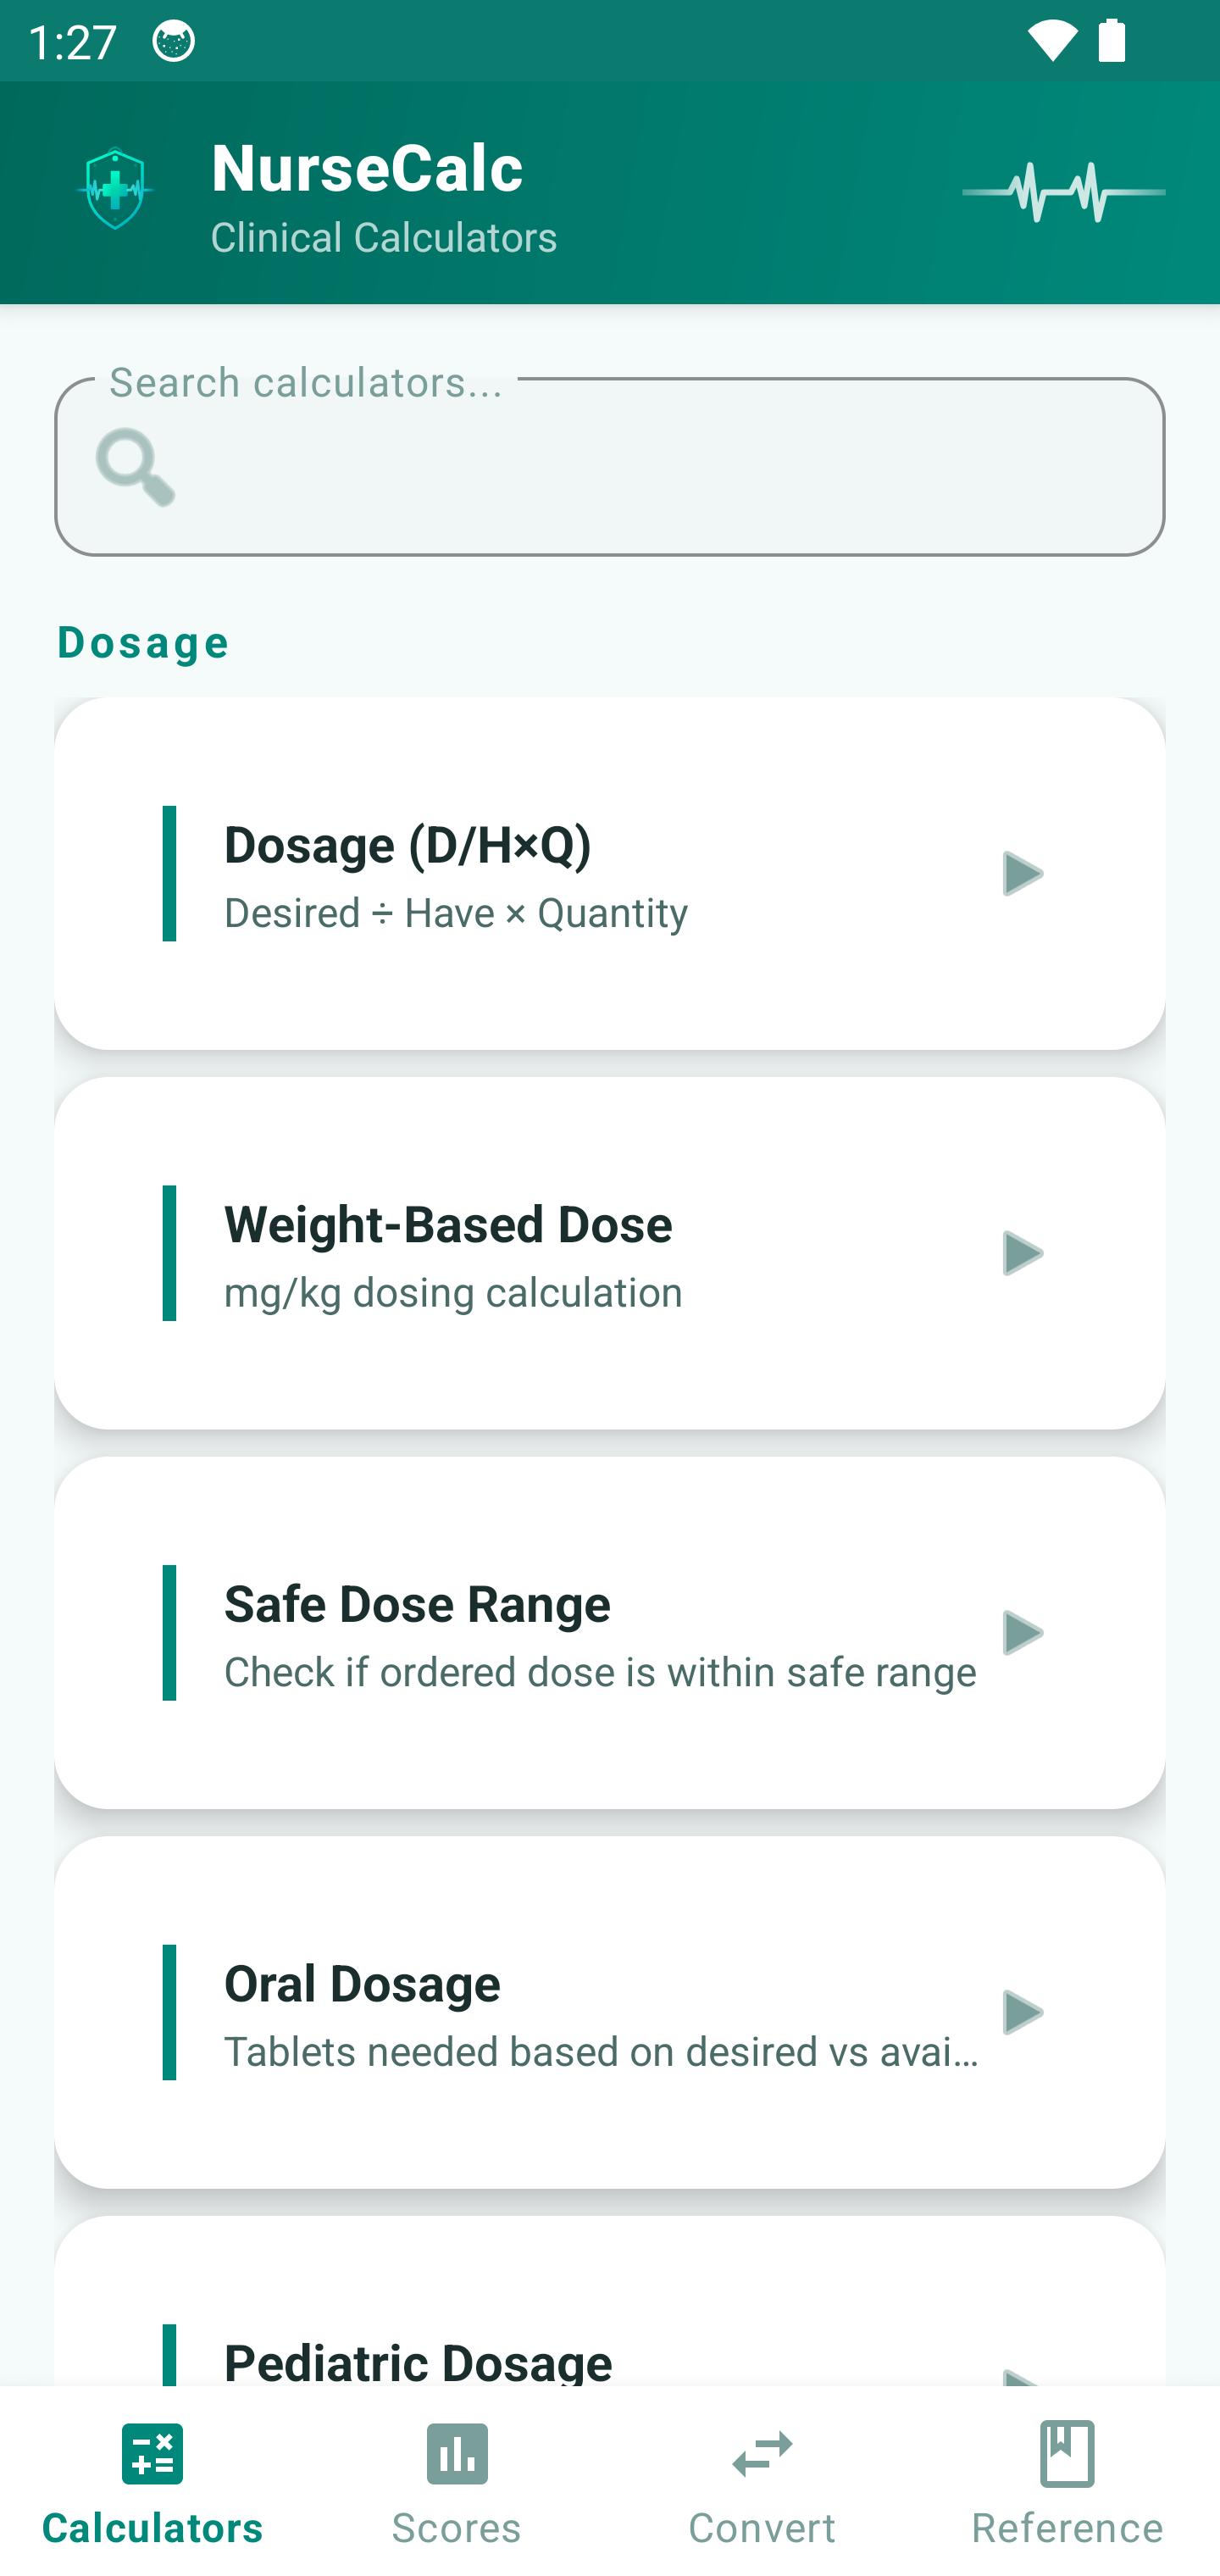Switch to the Scores tab label
The width and height of the screenshot is (1220, 2576).
coord(457,2527)
